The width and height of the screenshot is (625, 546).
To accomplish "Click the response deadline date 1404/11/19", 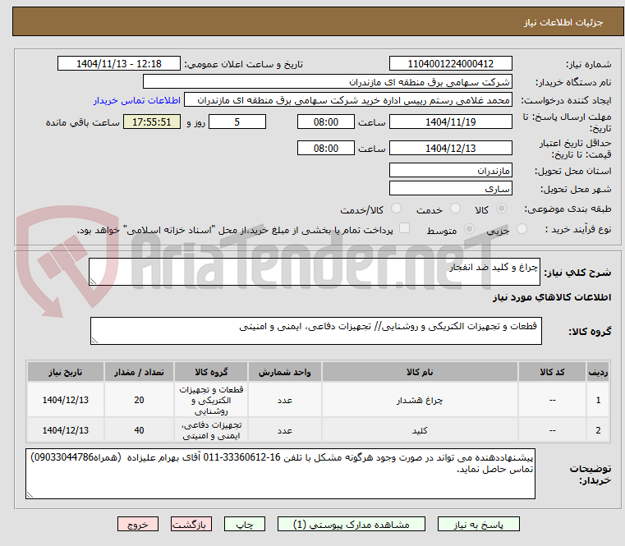I will coord(450,122).
